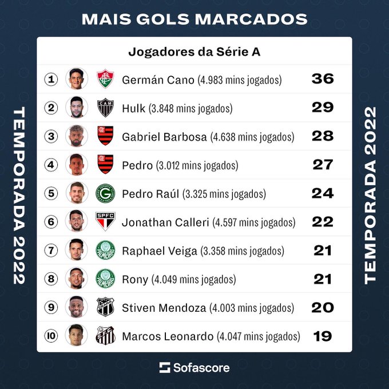Click the Santos club crest
Viewport: 389px width, 389px height.
(x=105, y=336)
